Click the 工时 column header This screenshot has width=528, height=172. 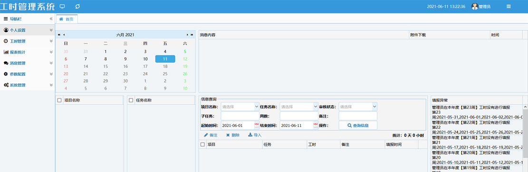coord(323,145)
